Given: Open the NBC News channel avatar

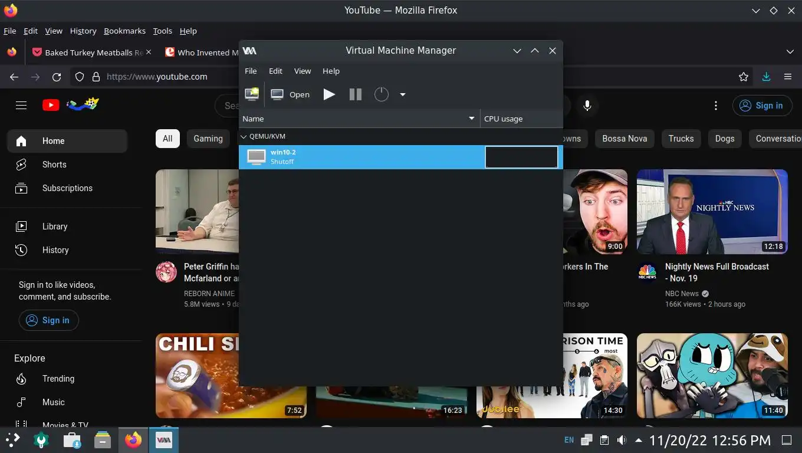Looking at the screenshot, I should [647, 272].
